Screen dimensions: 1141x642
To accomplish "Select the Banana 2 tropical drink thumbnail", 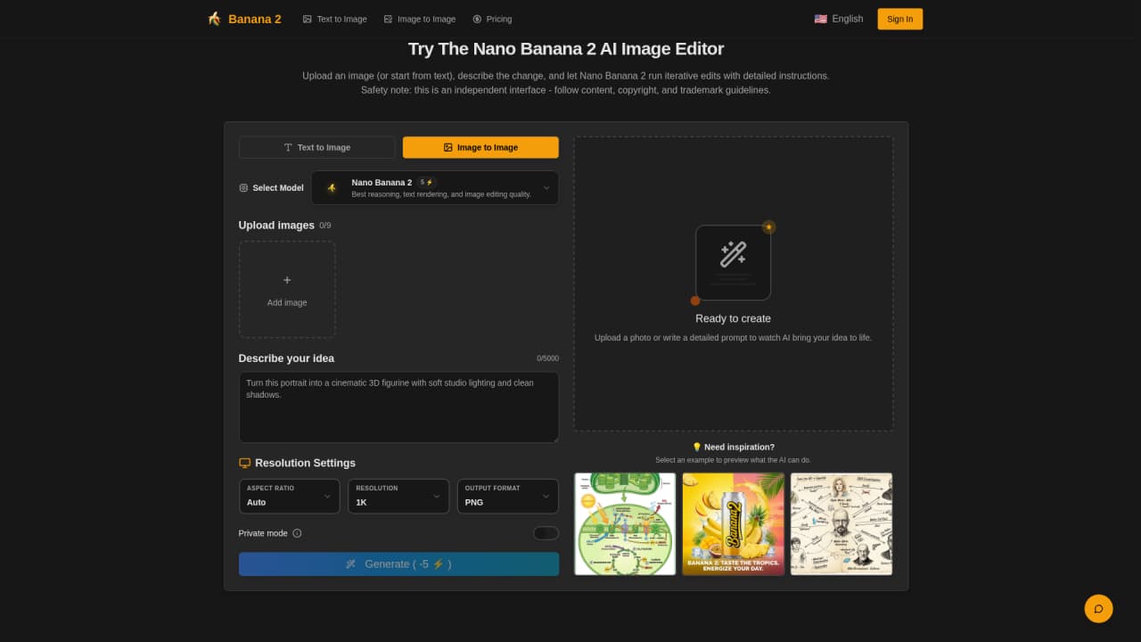I will tap(734, 524).
